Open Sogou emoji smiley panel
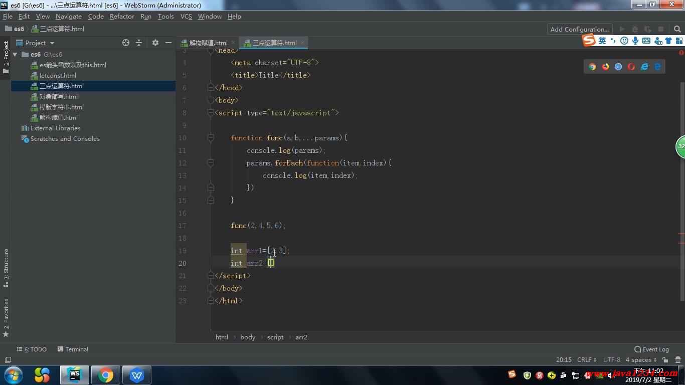The width and height of the screenshot is (685, 385). point(624,41)
